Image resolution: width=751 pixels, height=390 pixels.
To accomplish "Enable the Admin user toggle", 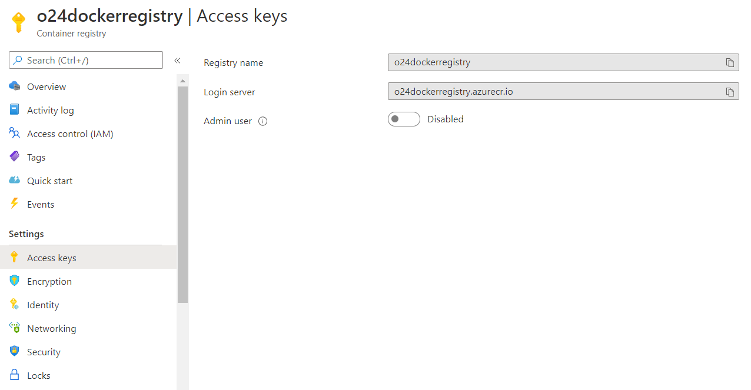I will point(404,119).
